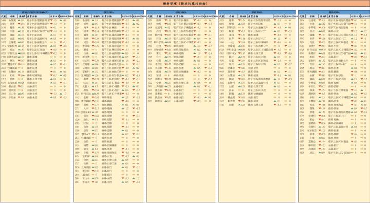
Task: Select 上海商銀 name cell in leftmost table
Action: click(x=12, y=83)
